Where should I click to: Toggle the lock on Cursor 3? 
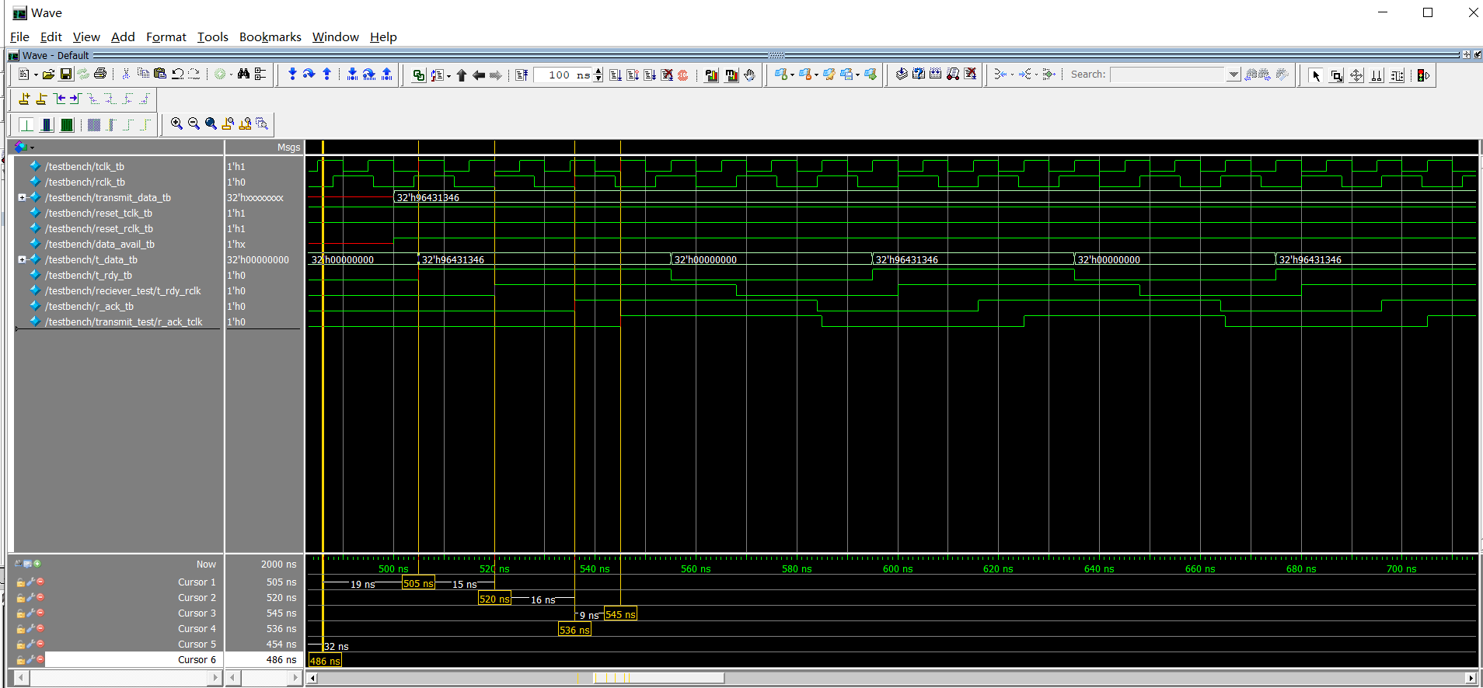(x=21, y=613)
